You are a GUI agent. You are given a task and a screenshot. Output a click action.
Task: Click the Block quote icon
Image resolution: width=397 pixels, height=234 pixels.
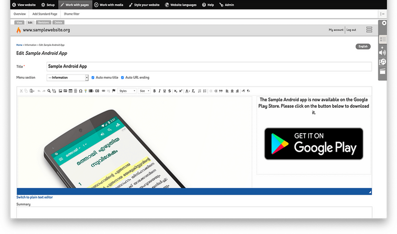(x=221, y=91)
